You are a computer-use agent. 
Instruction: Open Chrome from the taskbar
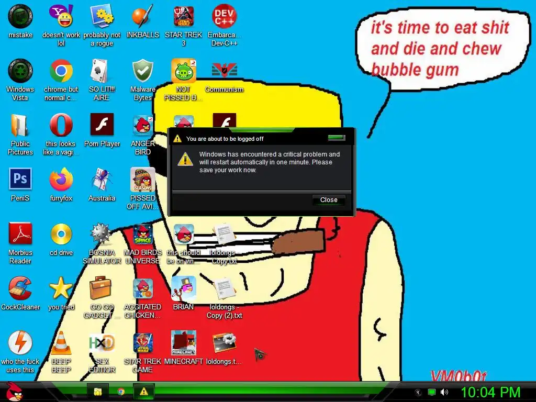click(120, 392)
